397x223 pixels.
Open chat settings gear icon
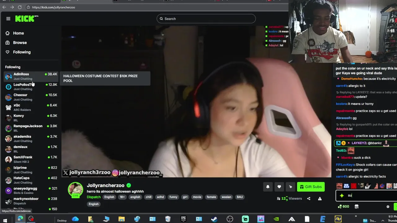coord(388,207)
